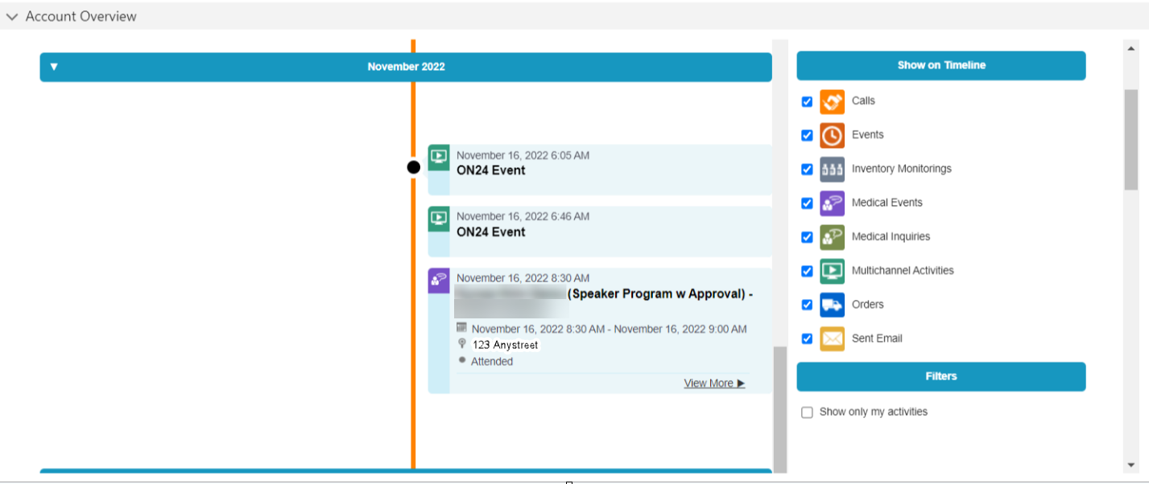The height and width of the screenshot is (484, 1149).
Task: Click the Medical Inquiries green icon
Action: click(833, 237)
